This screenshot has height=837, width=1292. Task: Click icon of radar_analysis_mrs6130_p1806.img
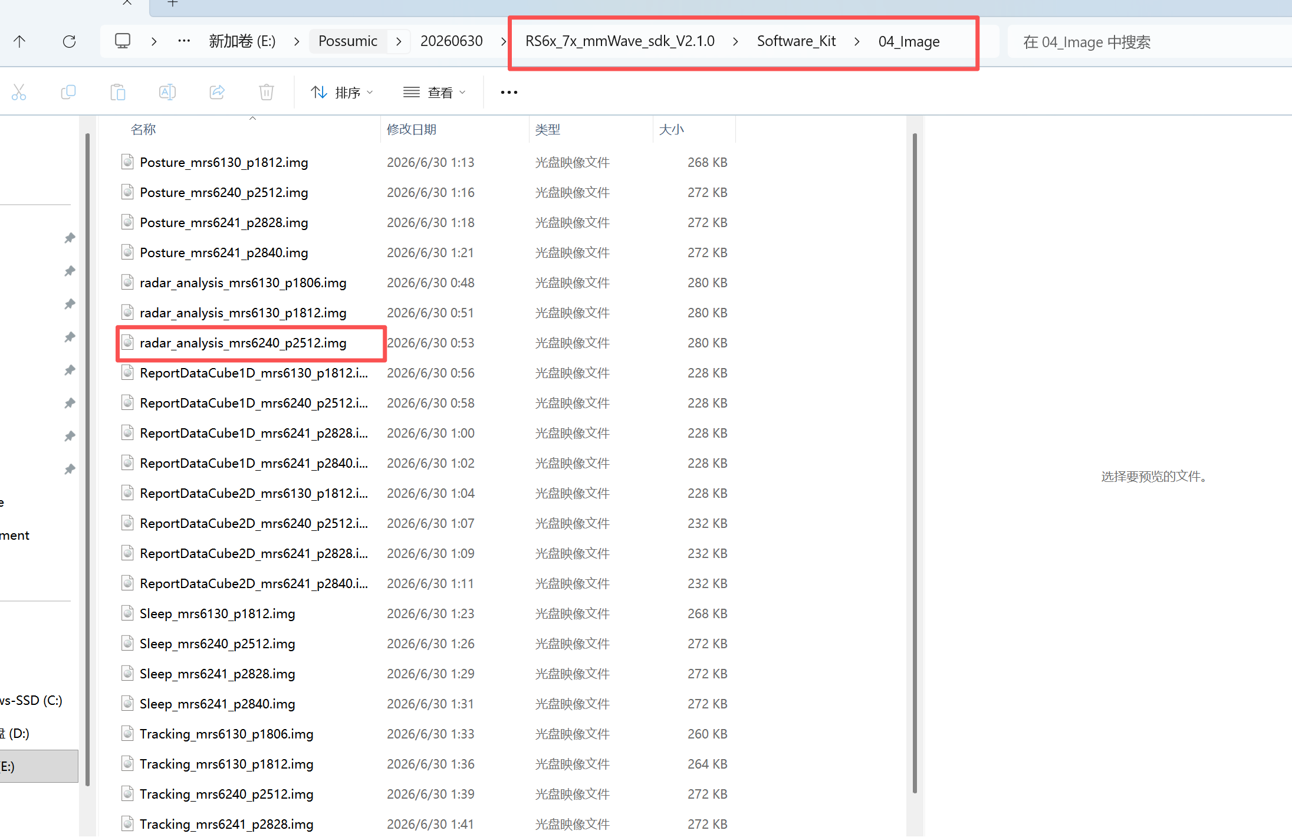click(127, 282)
